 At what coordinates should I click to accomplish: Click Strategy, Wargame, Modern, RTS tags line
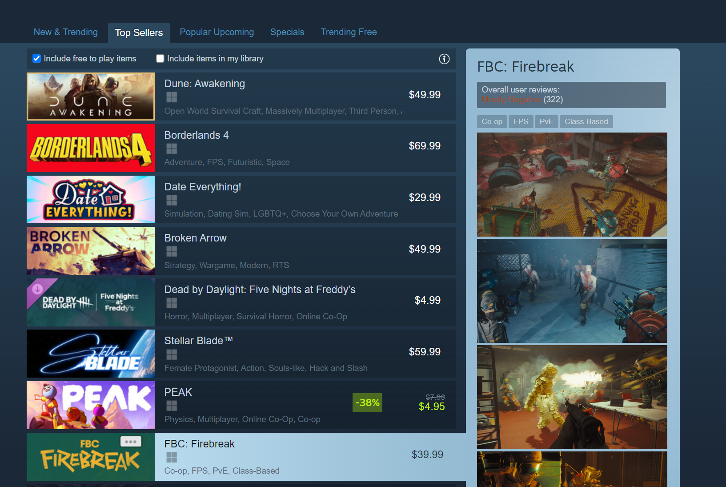coord(227,266)
